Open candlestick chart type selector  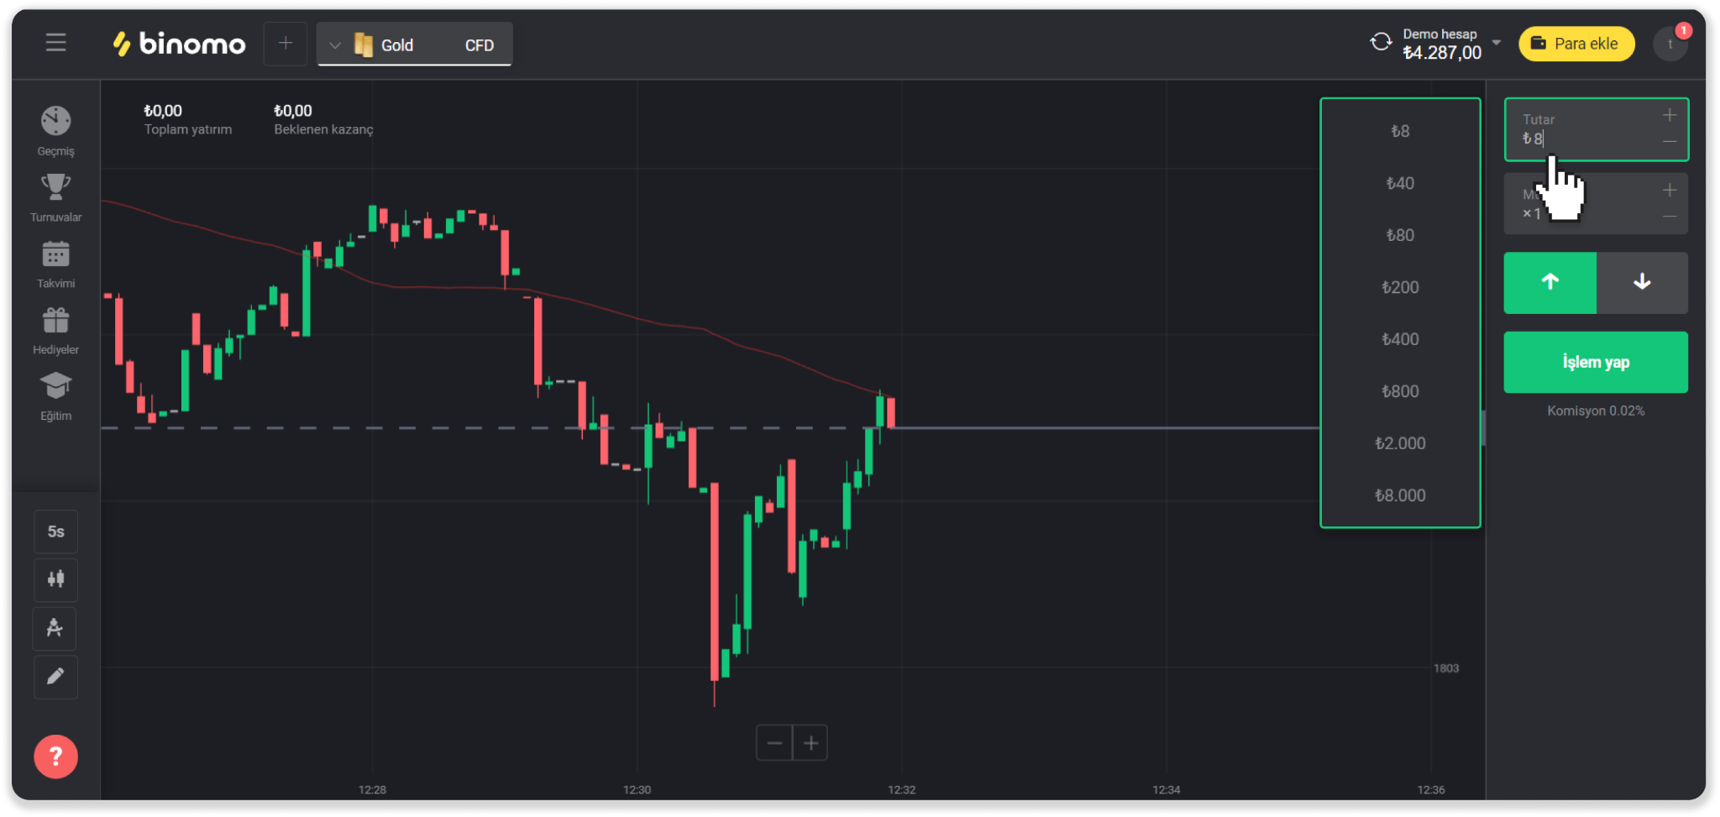click(x=55, y=579)
